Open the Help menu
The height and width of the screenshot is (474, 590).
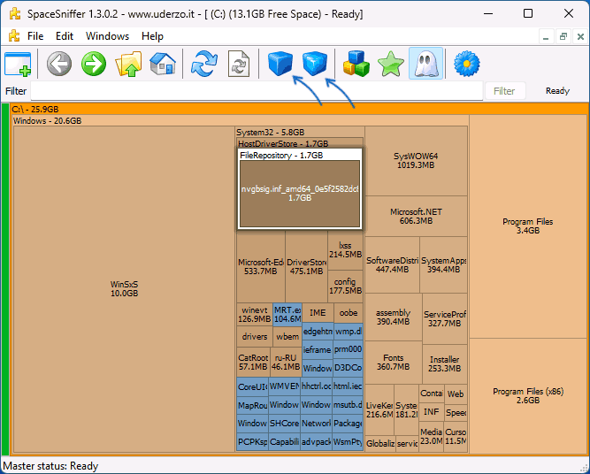(152, 36)
